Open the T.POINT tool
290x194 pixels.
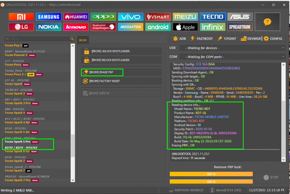coord(227,39)
